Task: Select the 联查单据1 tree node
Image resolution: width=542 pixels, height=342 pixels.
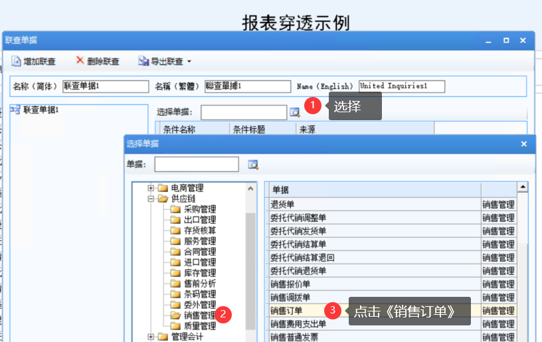Action: pyautogui.click(x=41, y=110)
